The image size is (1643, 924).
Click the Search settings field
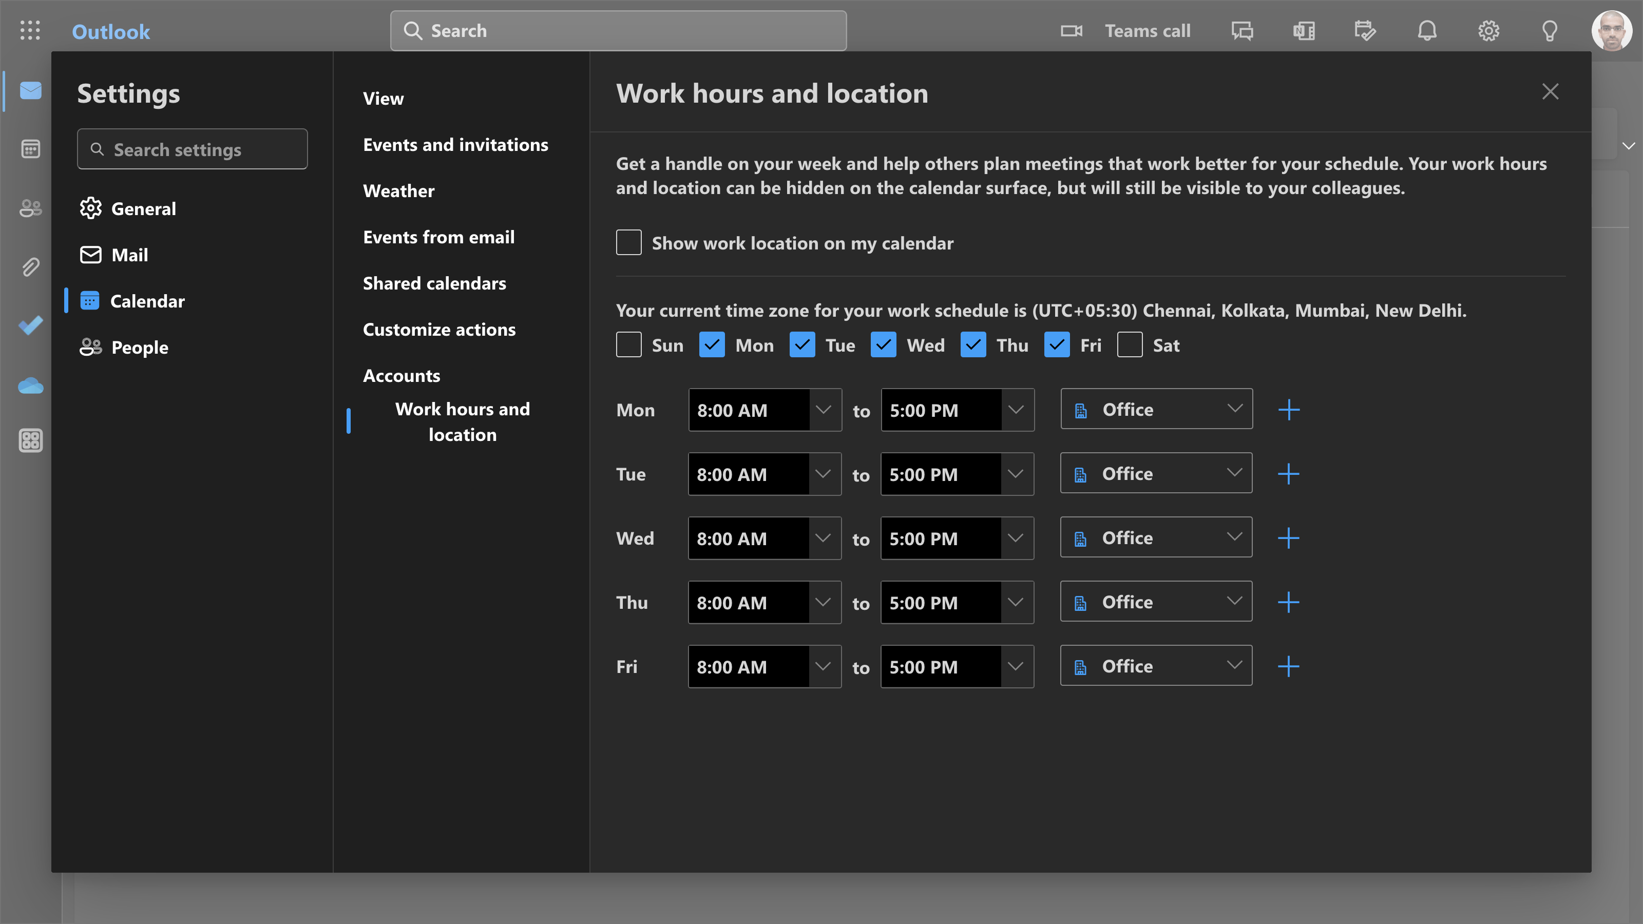pyautogui.click(x=192, y=149)
